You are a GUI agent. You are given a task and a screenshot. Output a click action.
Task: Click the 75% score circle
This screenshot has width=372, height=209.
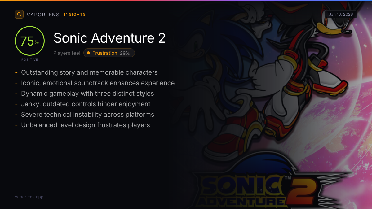(x=30, y=41)
